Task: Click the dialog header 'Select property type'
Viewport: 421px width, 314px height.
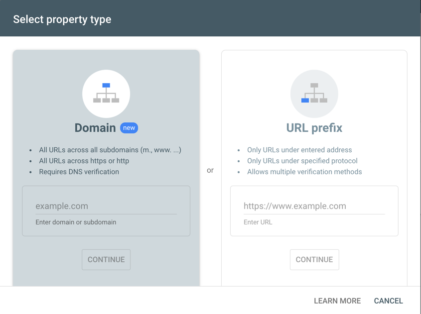Action: tap(62, 19)
